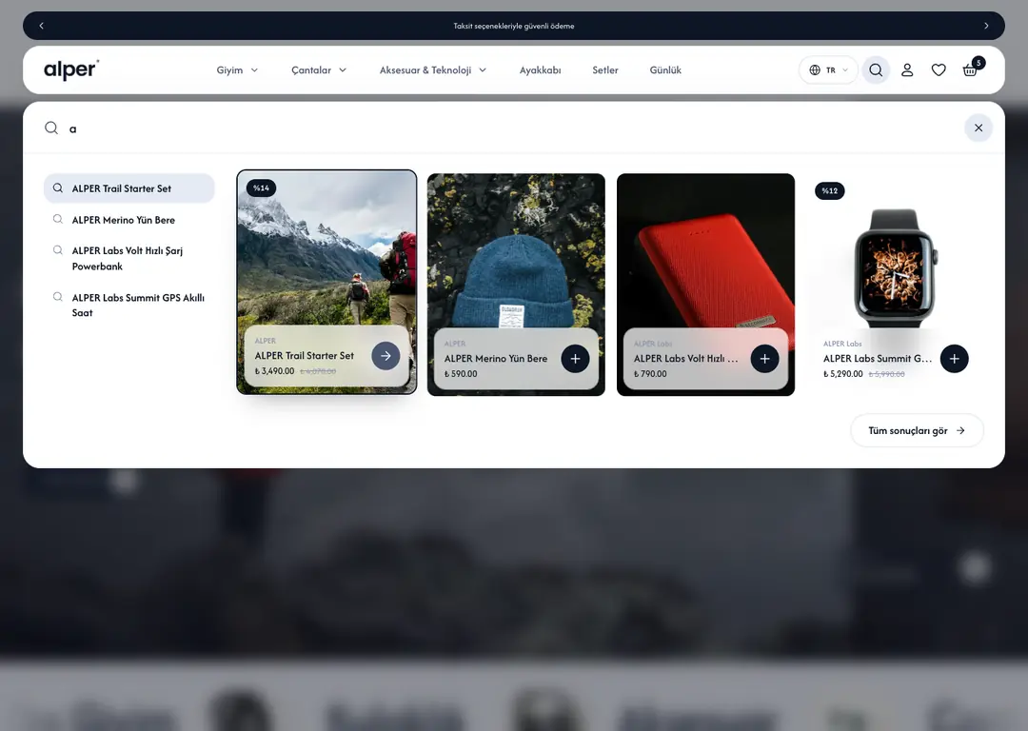Open the user account icon
This screenshot has width=1028, height=731.
point(907,70)
